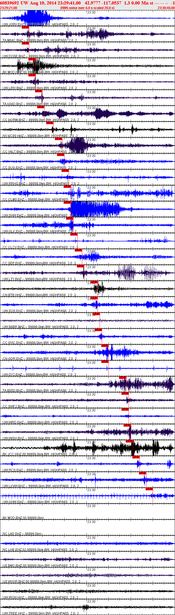Select the 'CC SWF2 BHZ' station label
The width and height of the screenshot is (175, 615).
point(13,406)
